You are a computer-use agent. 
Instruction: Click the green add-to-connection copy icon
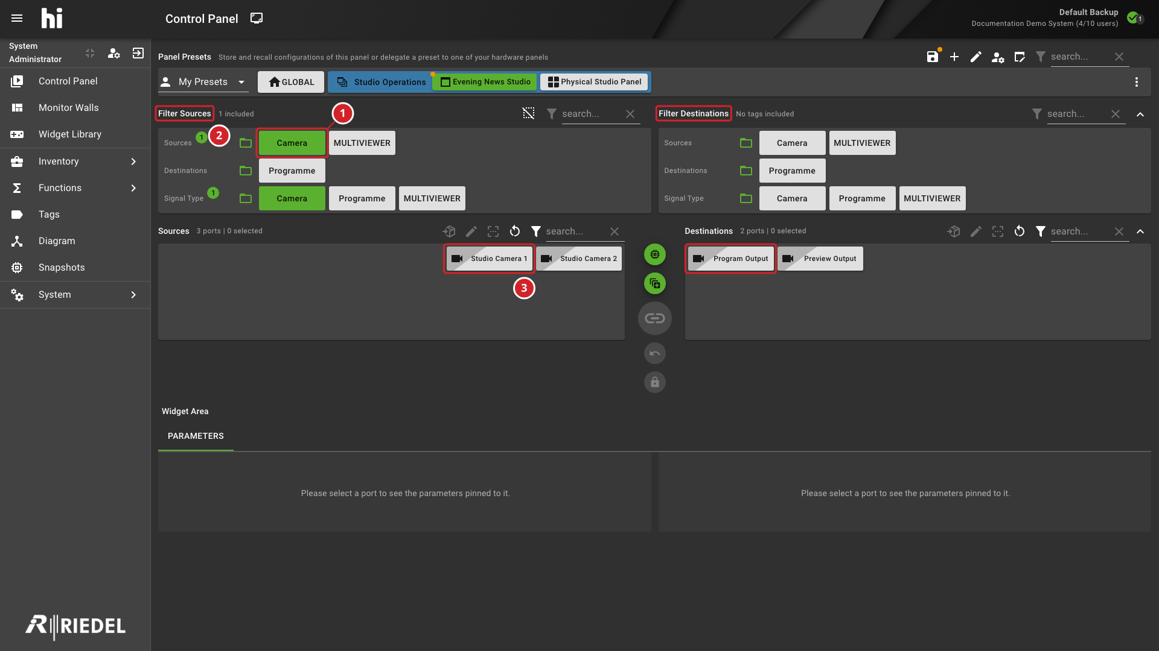655,283
